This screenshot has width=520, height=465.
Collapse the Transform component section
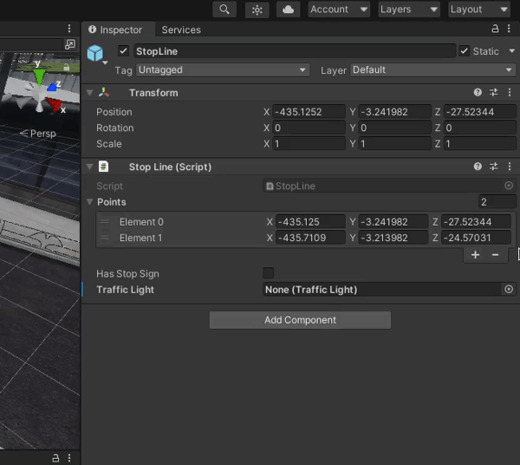click(x=90, y=93)
